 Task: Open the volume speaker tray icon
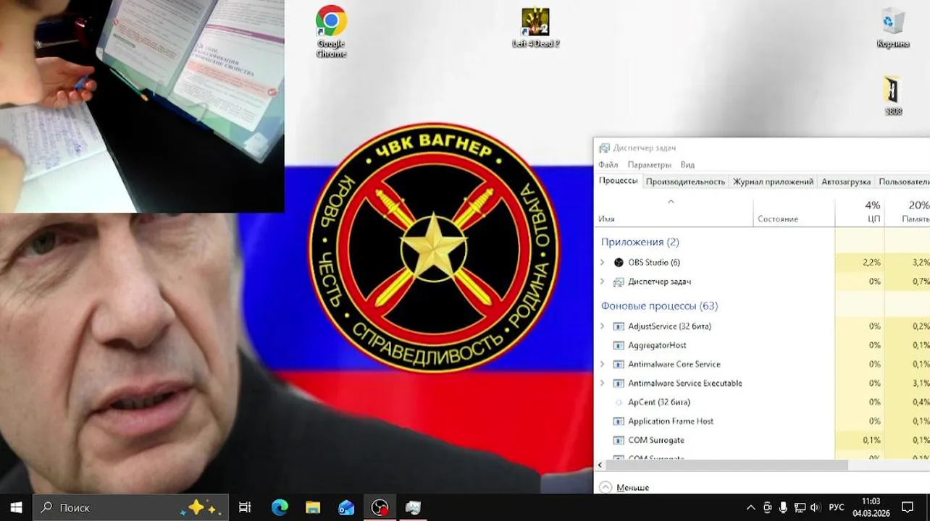pos(816,507)
